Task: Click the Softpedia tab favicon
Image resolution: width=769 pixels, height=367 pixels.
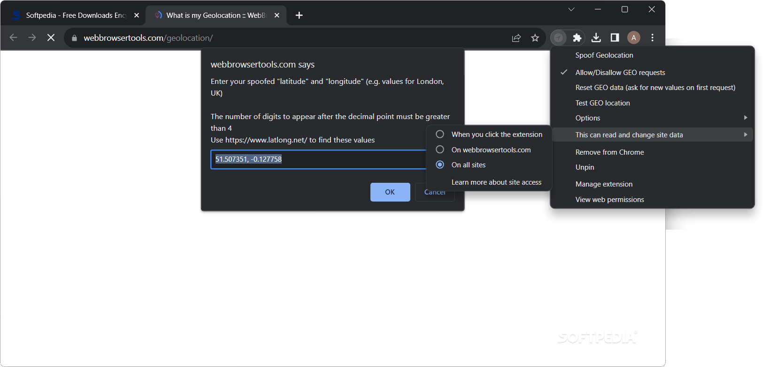Action: (x=16, y=15)
